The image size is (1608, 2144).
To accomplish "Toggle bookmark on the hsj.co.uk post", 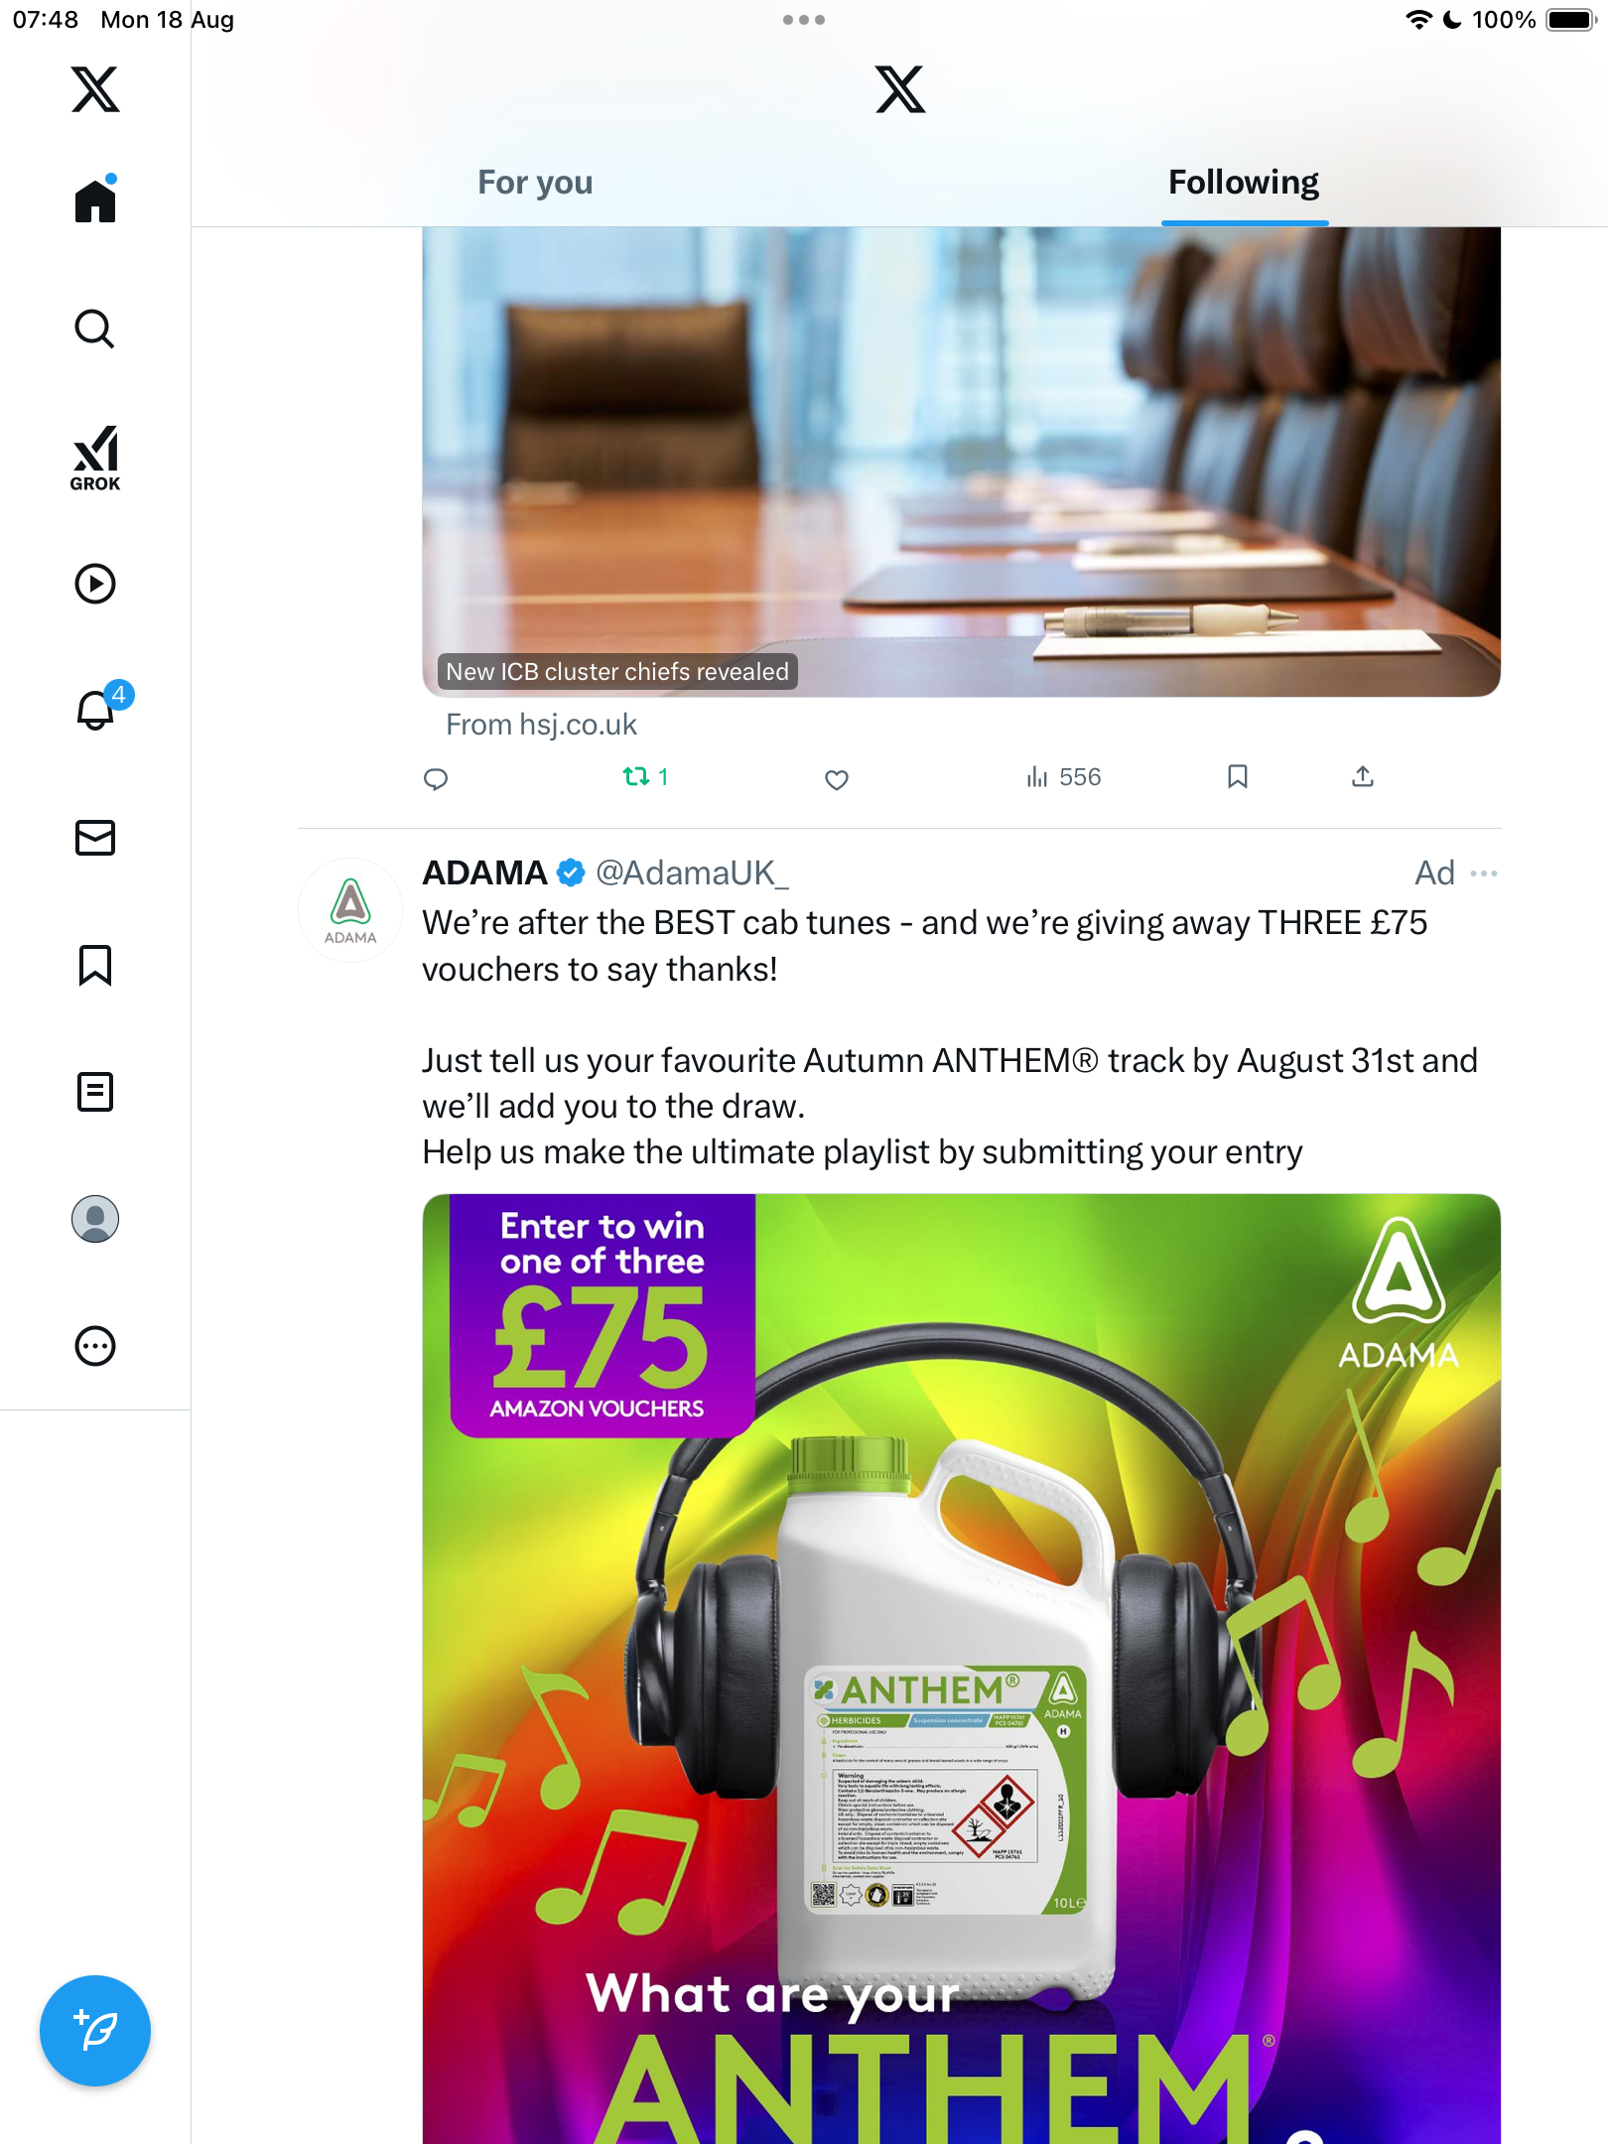I will (1237, 777).
